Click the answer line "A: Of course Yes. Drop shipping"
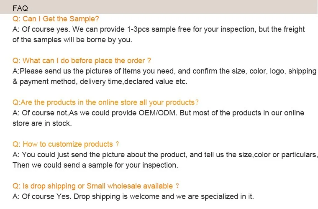The image size is (318, 209). click(x=133, y=196)
